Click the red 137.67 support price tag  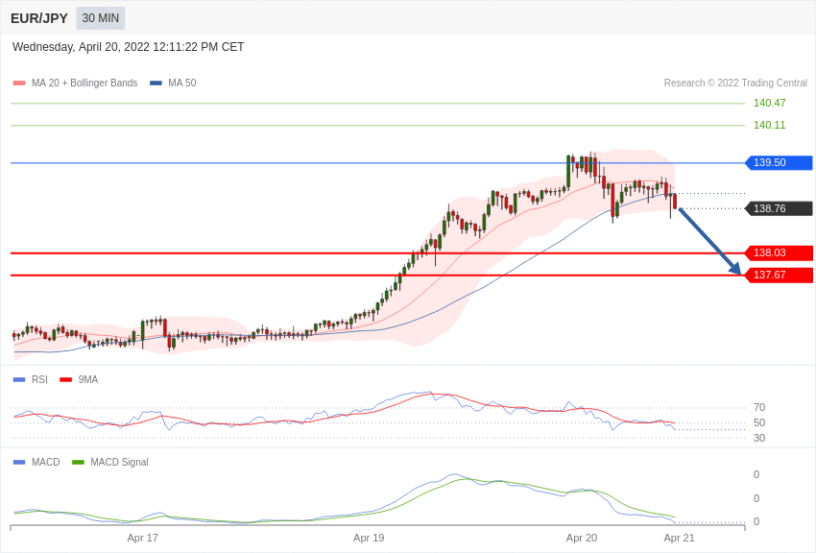point(780,275)
